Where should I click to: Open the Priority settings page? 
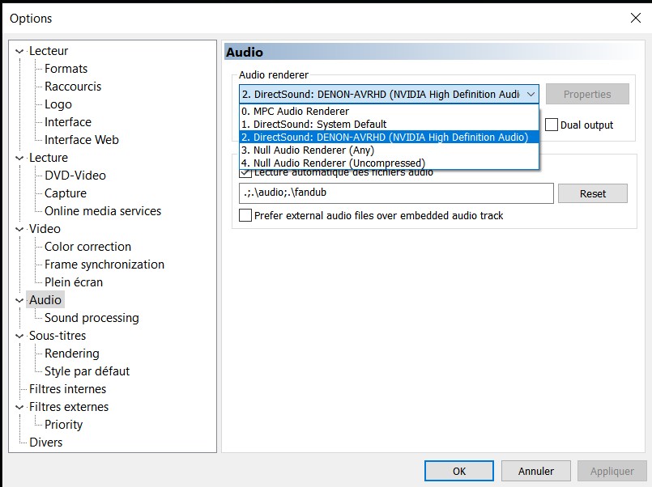tap(63, 425)
